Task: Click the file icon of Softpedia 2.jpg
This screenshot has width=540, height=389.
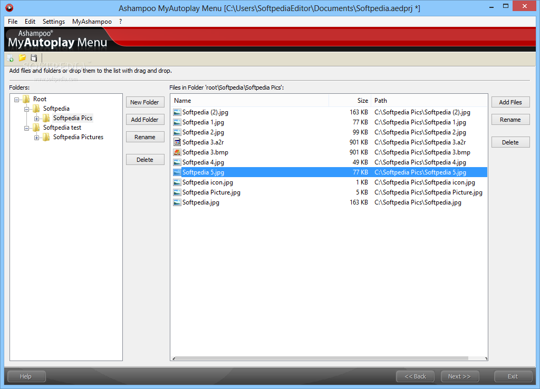Action: [x=177, y=132]
